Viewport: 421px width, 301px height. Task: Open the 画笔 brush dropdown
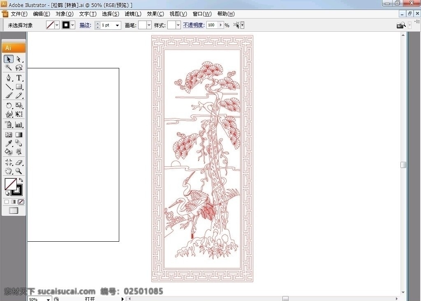pos(149,25)
